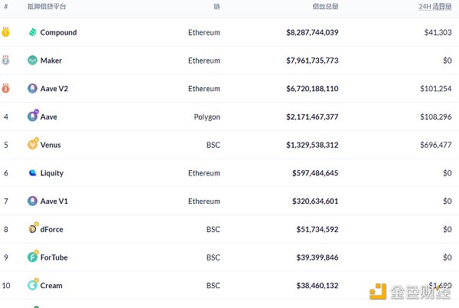
Task: Click the Compound platform logo icon
Action: point(32,33)
